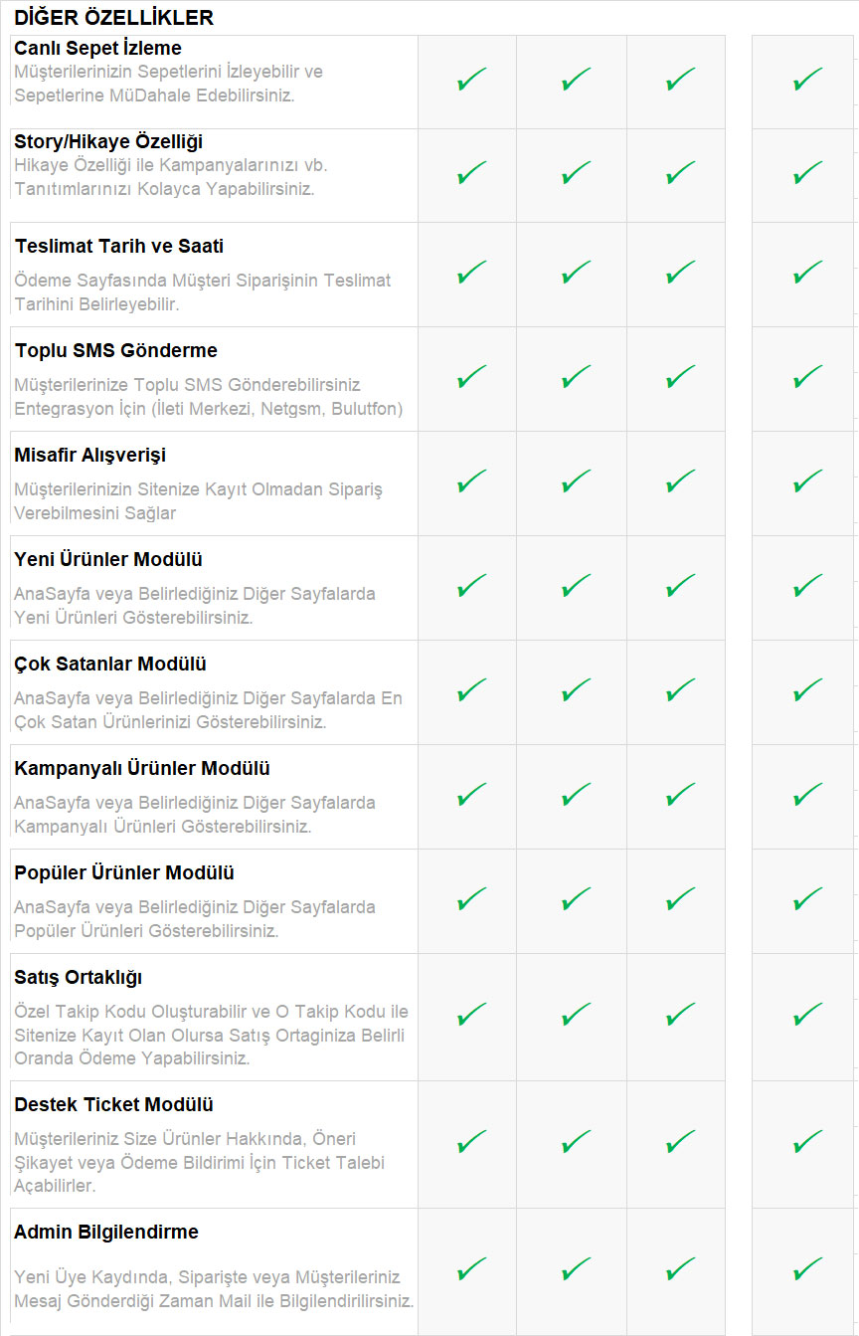Screen dimensions: 859x1336
Task: Select the Misafir Alışverişi feature title
Action: pyautogui.click(x=89, y=455)
